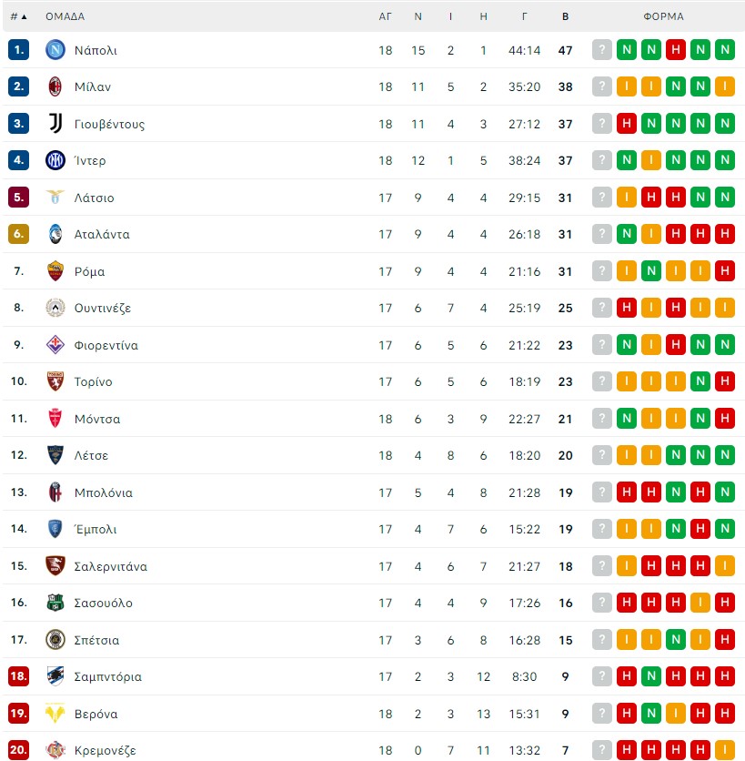Open the Κρεμονέζε team link
This screenshot has height=761, width=745.
(105, 750)
